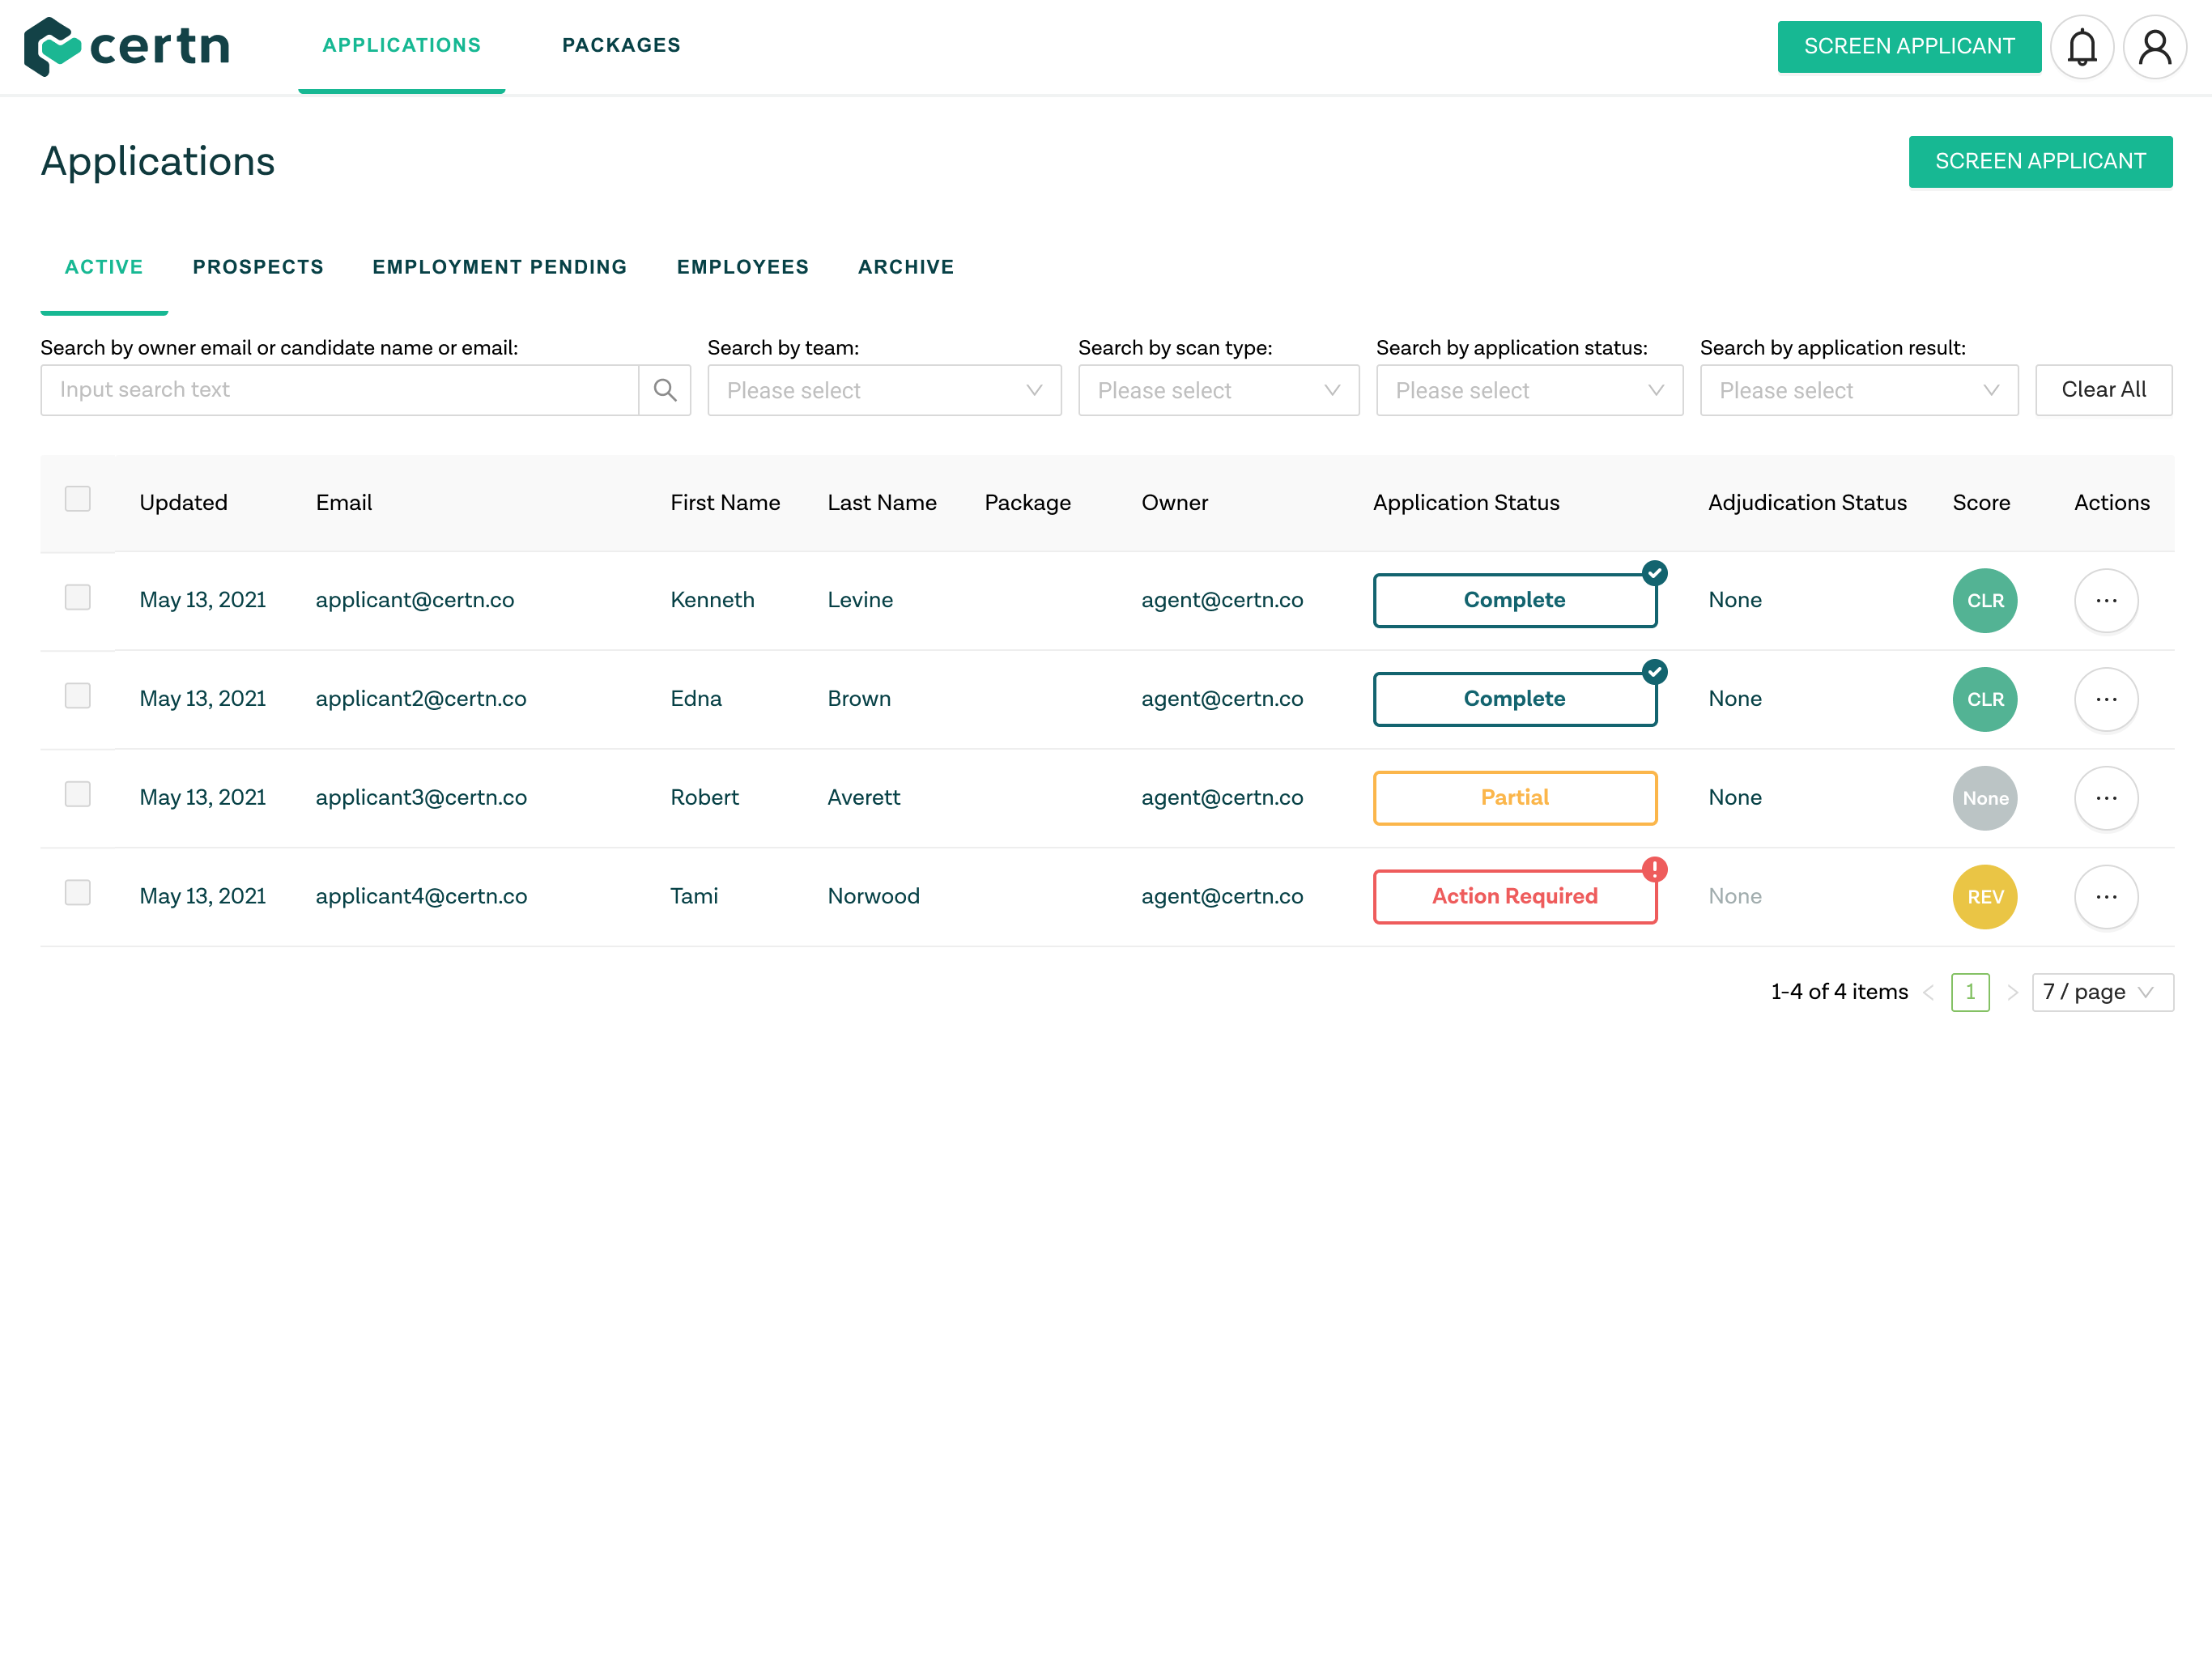This screenshot has width=2212, height=1658.
Task: Click the Certn logo
Action: (128, 46)
